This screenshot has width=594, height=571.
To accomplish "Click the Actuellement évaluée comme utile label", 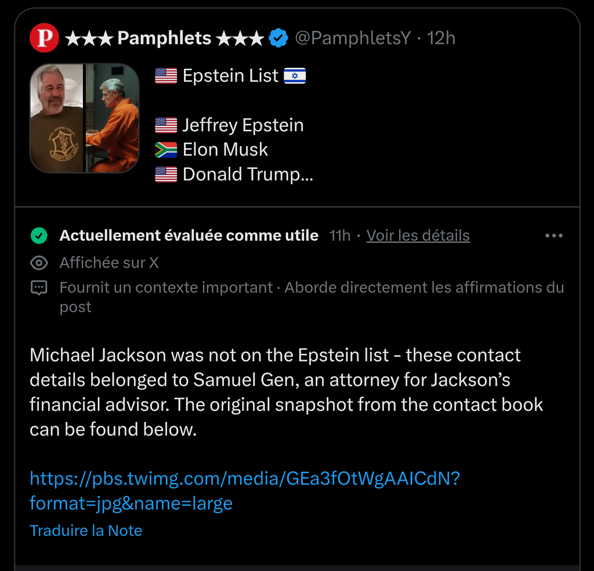I will coord(189,236).
